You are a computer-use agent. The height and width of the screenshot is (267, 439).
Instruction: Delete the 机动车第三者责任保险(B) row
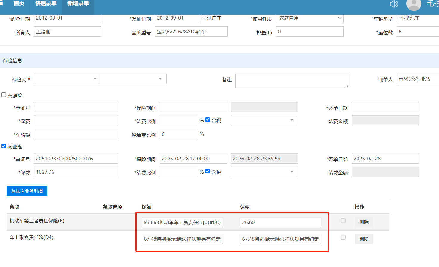coord(364,222)
